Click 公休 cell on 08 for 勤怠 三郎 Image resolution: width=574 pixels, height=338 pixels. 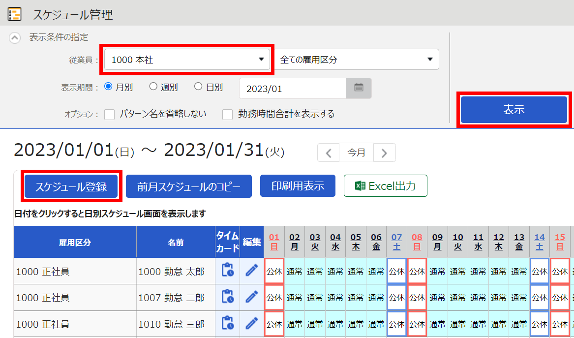point(417,324)
